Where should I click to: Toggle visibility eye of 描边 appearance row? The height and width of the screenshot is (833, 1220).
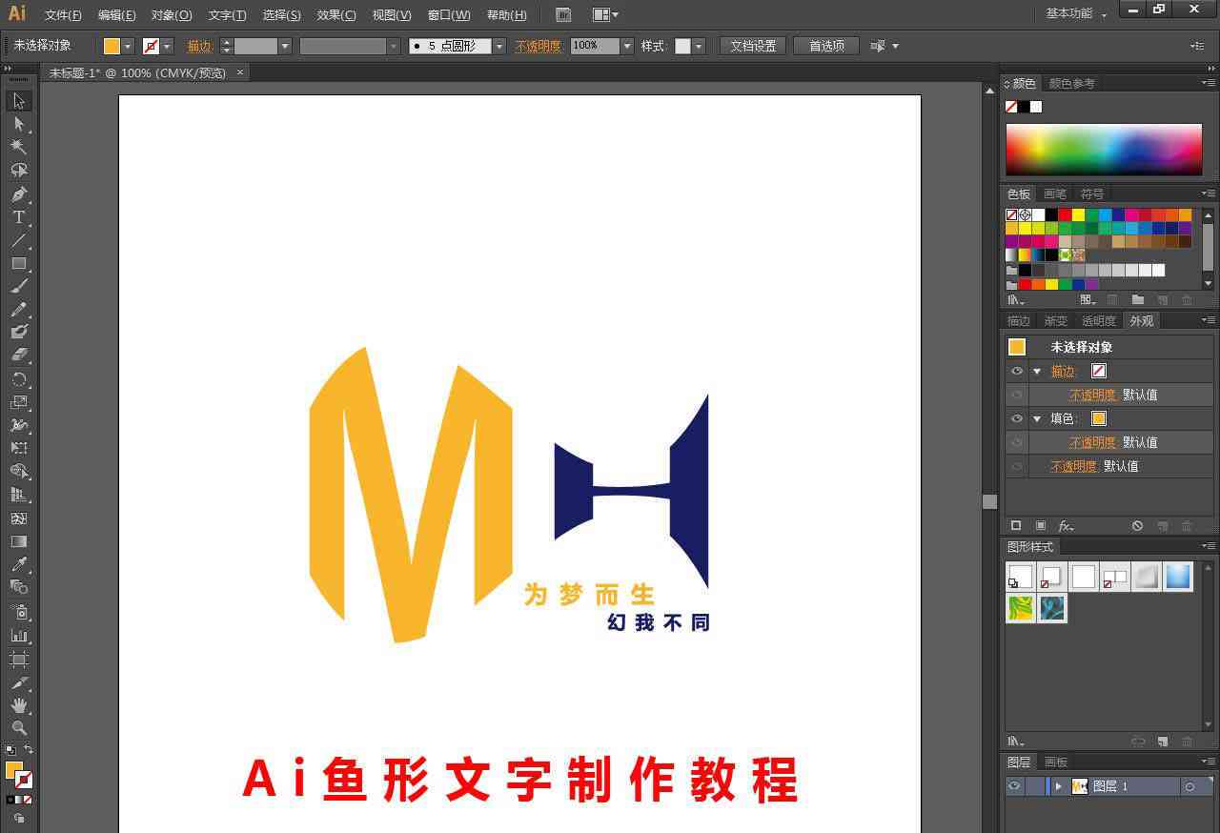click(x=1017, y=371)
